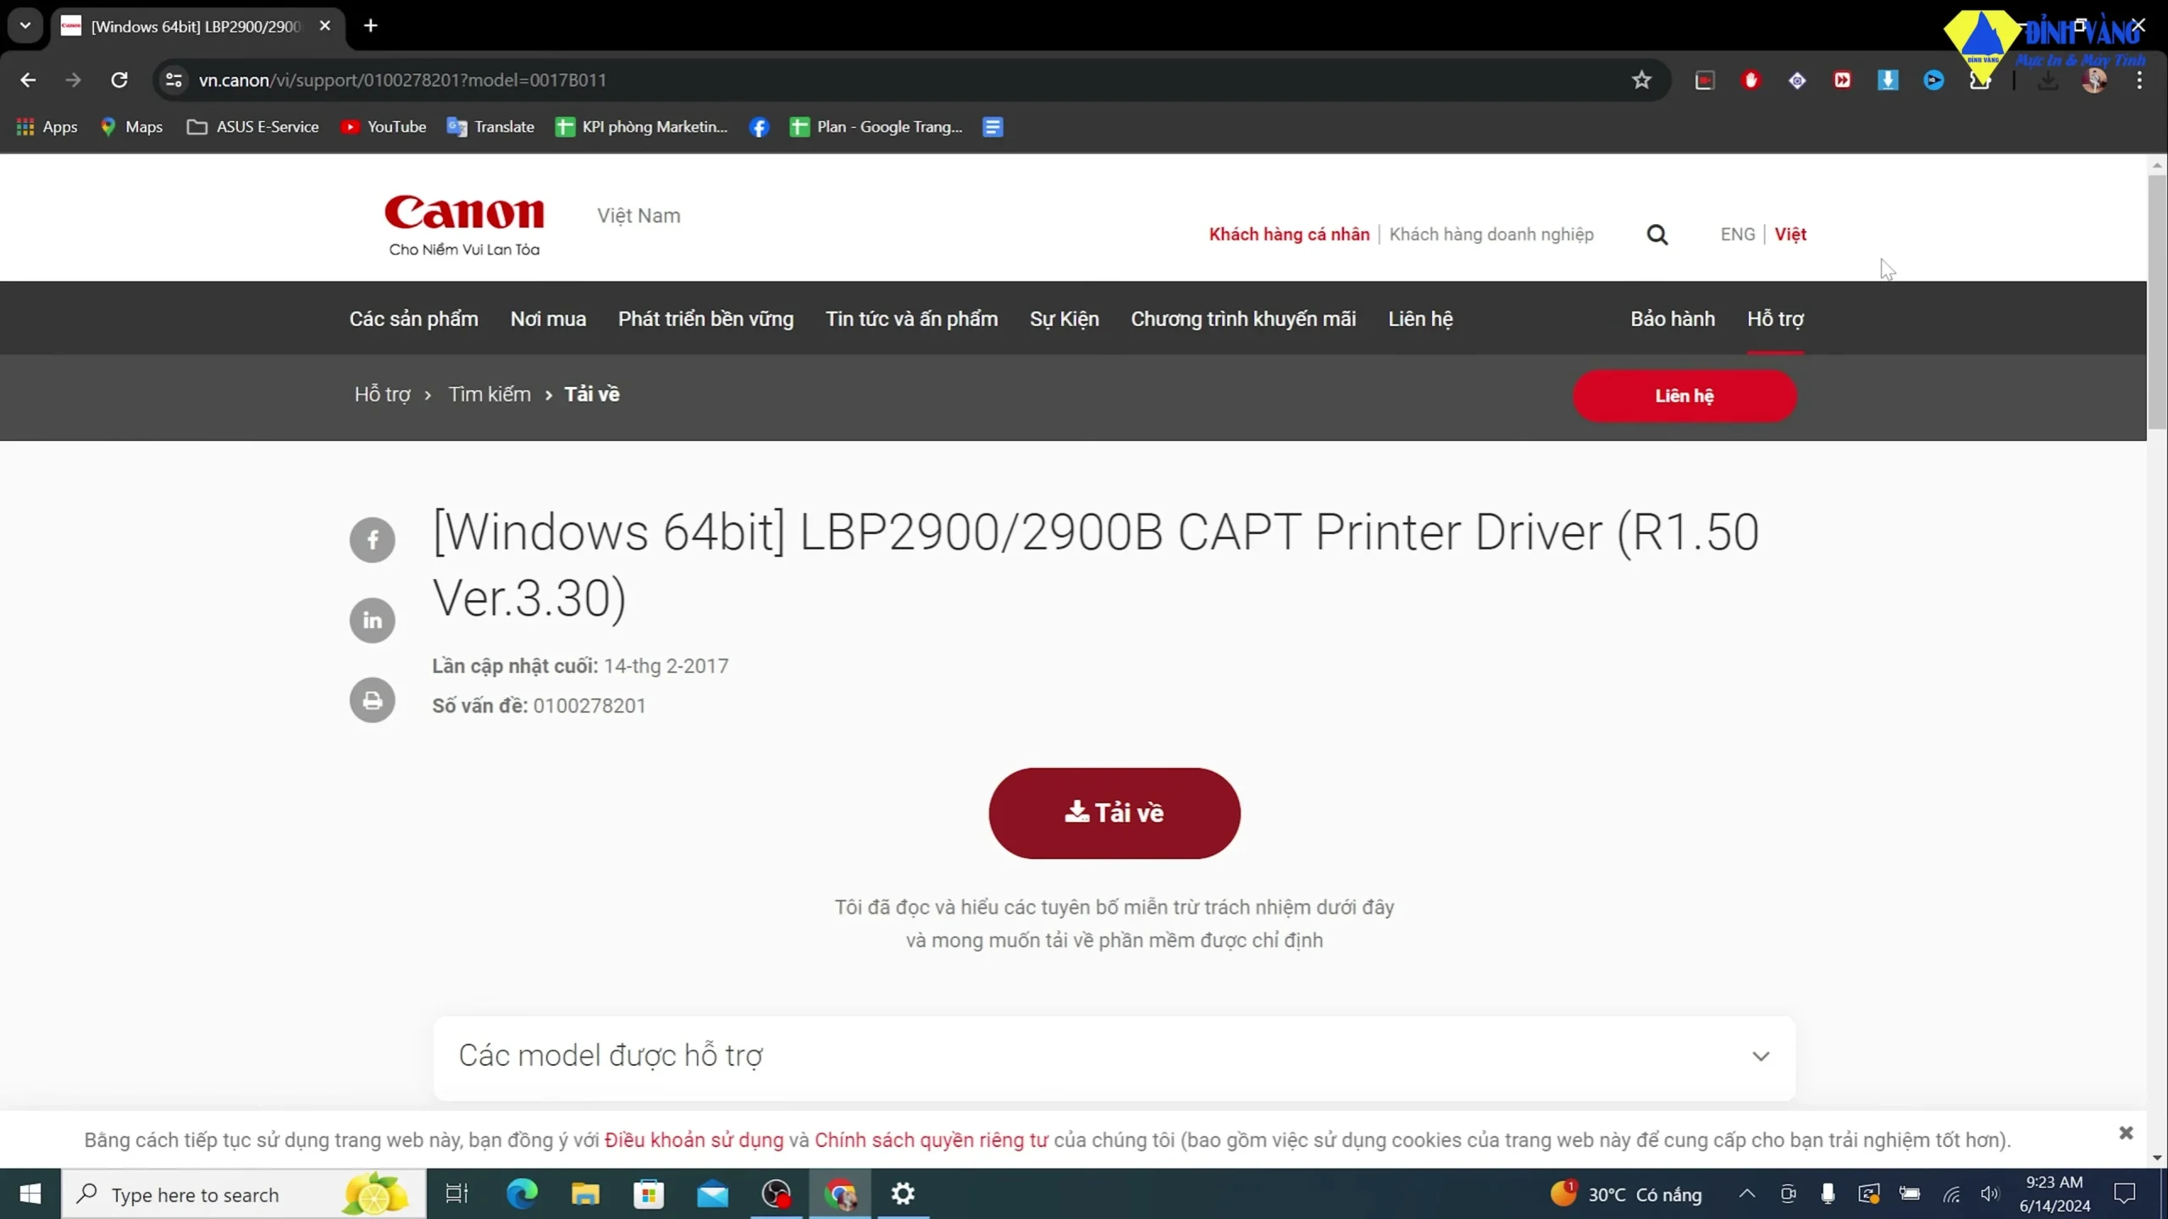Click the address bar URL

pos(402,80)
